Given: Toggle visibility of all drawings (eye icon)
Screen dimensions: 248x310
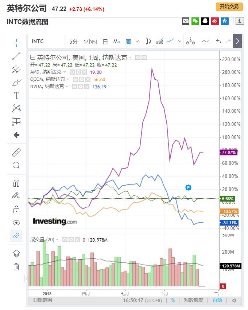Looking at the screenshot, I should [16, 223].
